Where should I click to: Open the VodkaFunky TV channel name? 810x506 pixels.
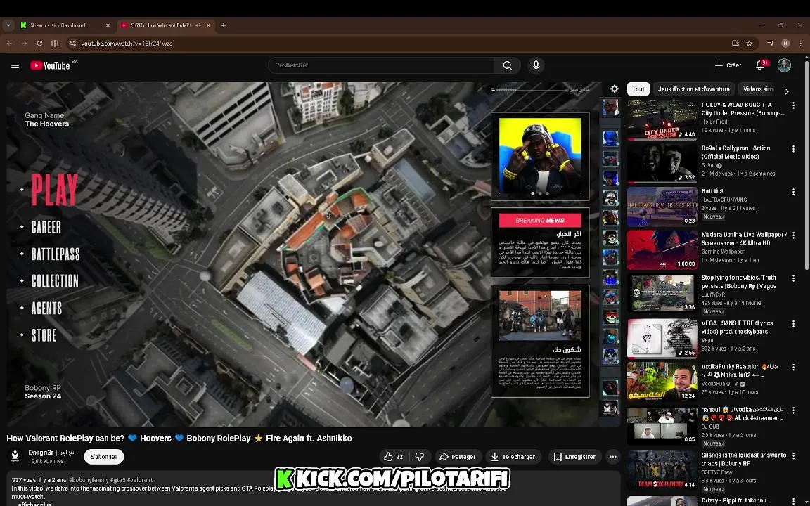click(719, 384)
